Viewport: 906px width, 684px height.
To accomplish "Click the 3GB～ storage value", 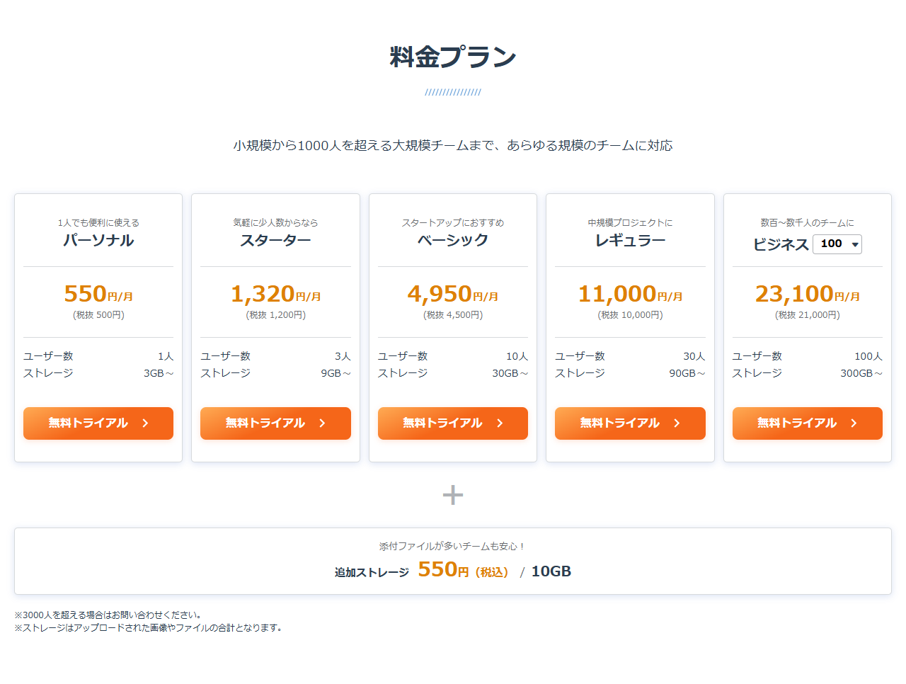I will click(x=159, y=373).
